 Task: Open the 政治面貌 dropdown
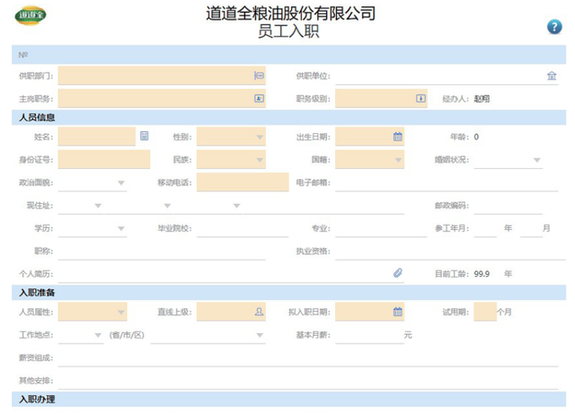click(x=121, y=182)
